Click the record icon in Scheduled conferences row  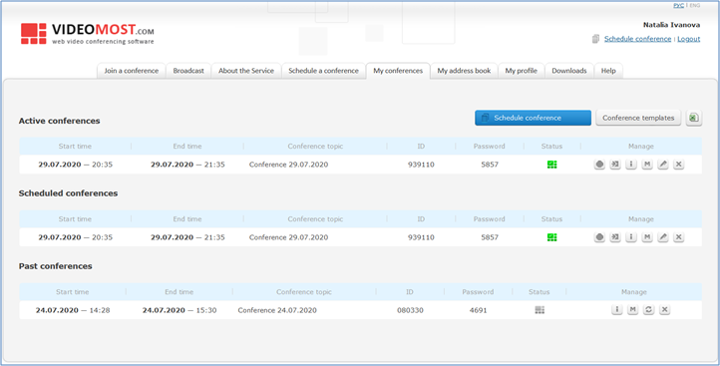(x=599, y=237)
